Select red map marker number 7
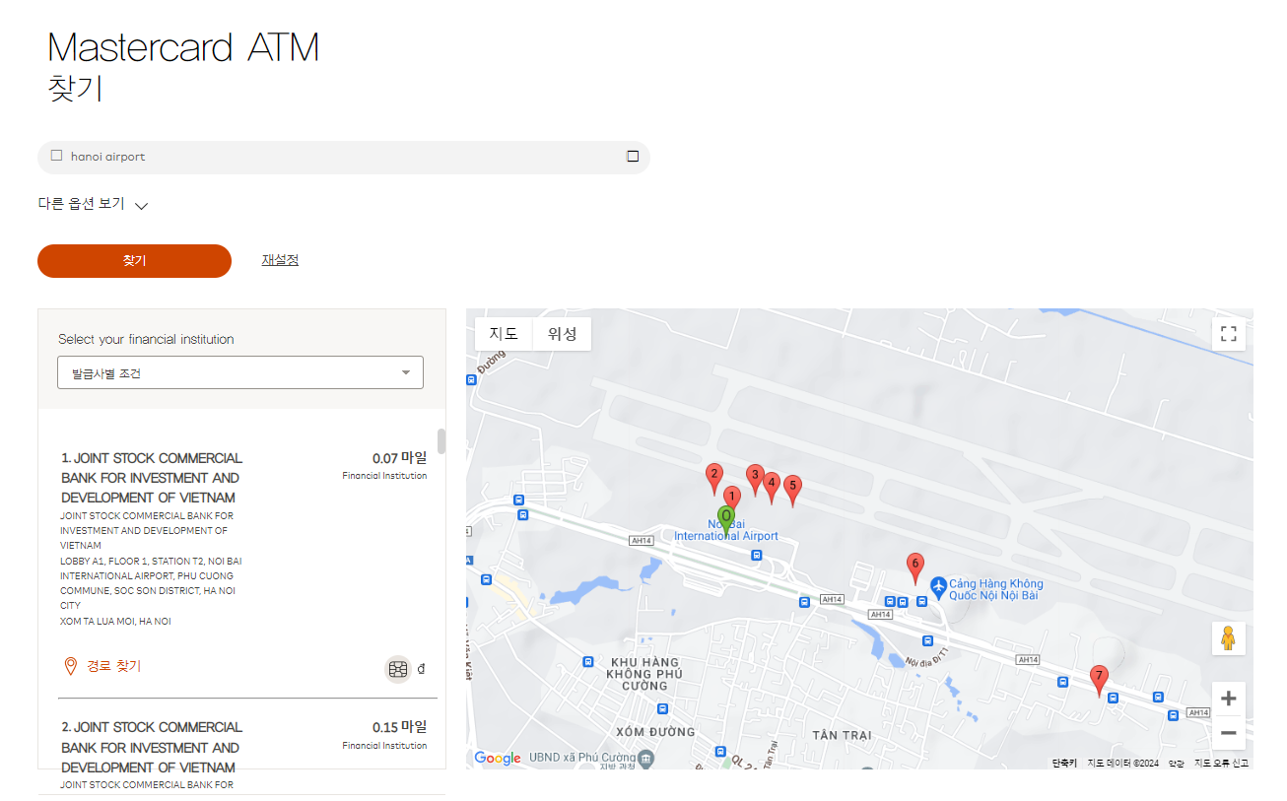1287x801 pixels. (x=1099, y=679)
